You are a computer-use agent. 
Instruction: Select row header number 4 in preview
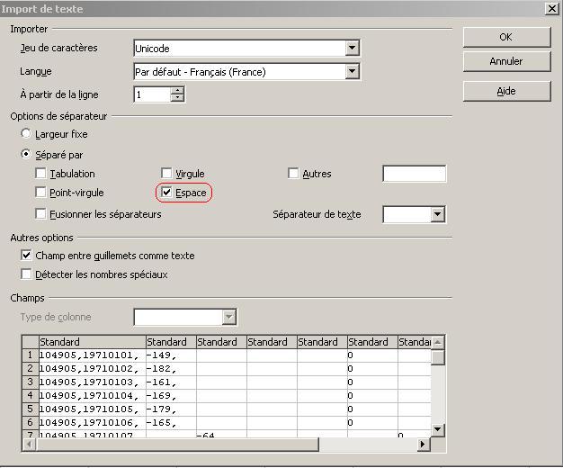31,395
